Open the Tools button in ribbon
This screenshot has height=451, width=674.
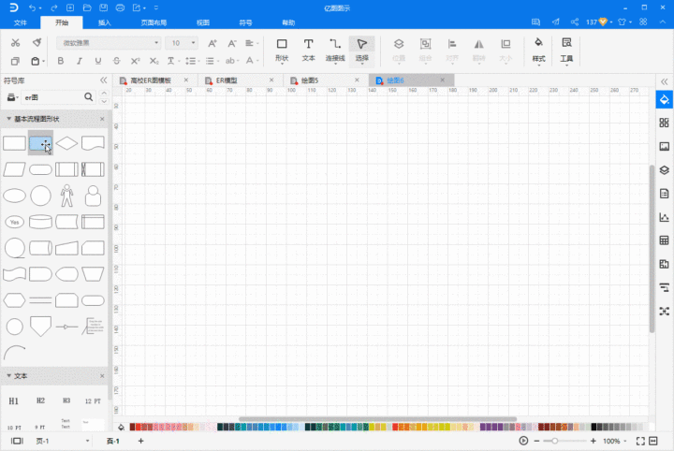(566, 51)
